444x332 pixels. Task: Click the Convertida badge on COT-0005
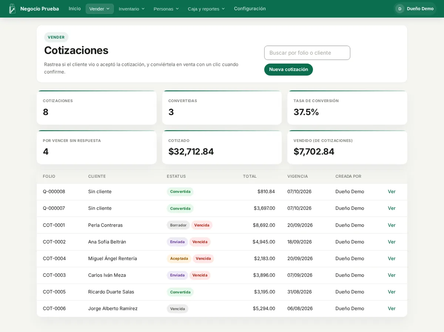click(x=180, y=292)
